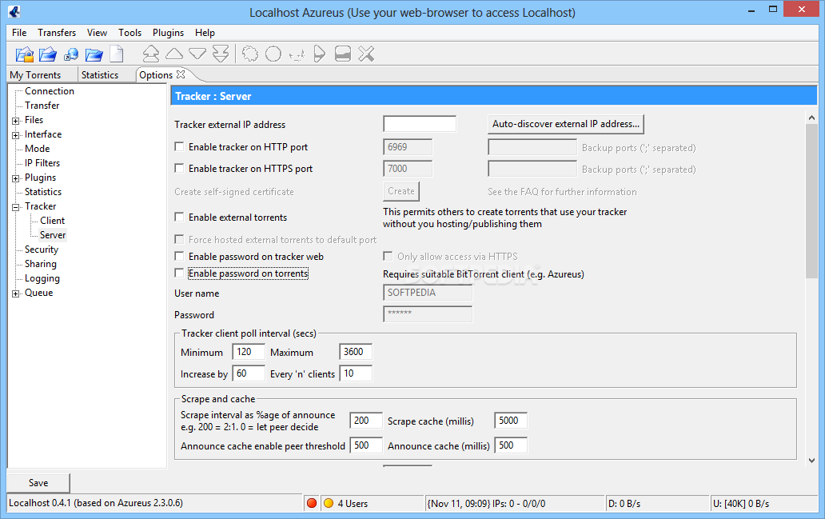Viewport: 825px width, 519px height.
Task: Select Connection in the options tree
Action: (x=50, y=91)
